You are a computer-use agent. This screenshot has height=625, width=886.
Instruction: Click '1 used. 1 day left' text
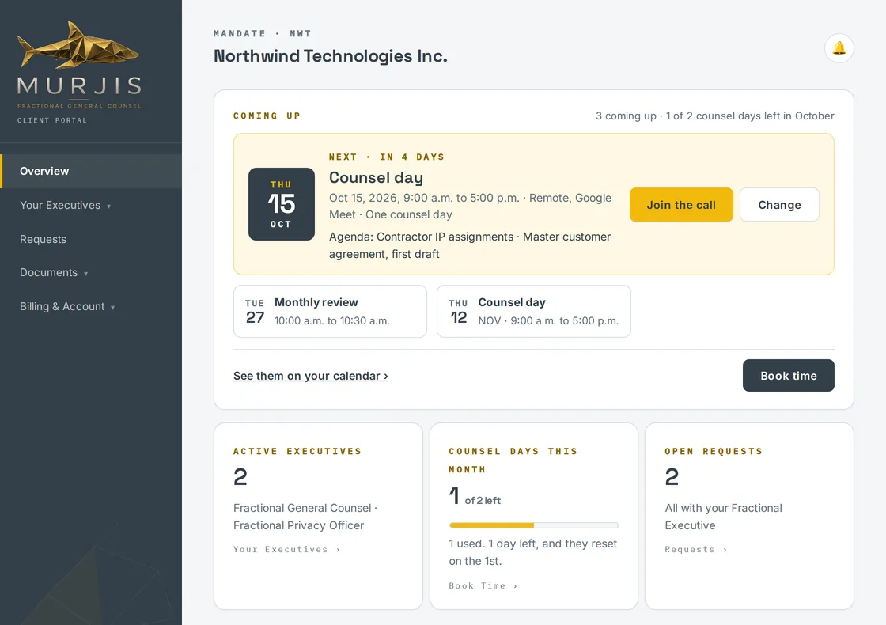[533, 552]
